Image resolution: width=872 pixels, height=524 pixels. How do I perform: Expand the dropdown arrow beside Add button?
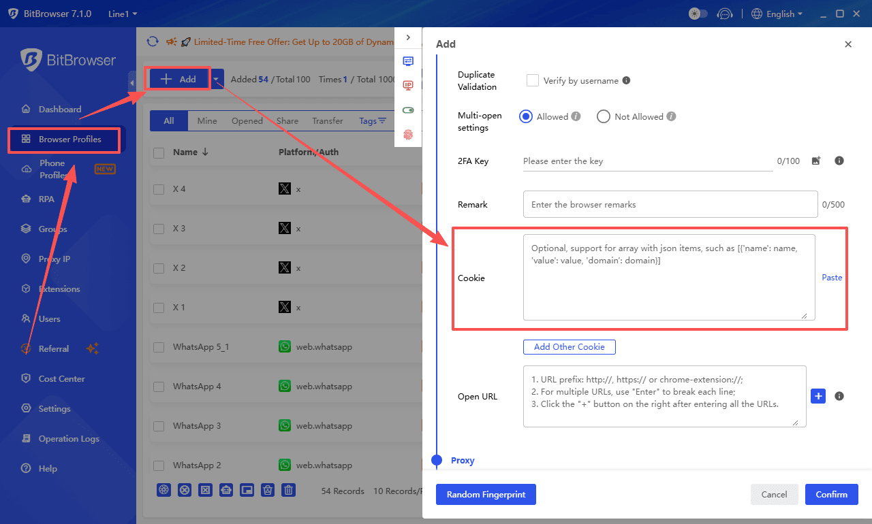point(217,80)
